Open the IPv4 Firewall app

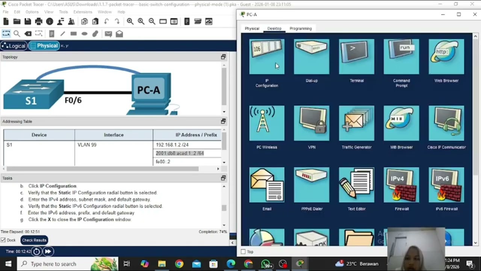pyautogui.click(x=401, y=185)
